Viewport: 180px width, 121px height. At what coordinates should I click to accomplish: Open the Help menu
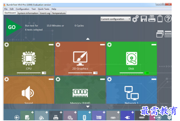tap(54, 9)
